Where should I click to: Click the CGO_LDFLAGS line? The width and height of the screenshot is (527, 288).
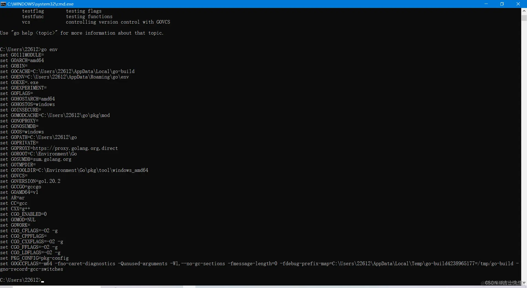click(30, 253)
